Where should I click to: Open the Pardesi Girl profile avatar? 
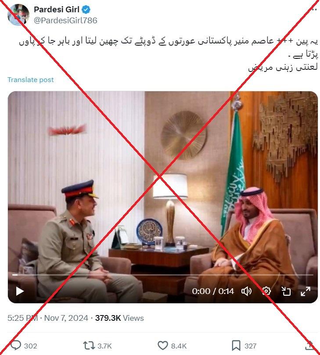18,15
